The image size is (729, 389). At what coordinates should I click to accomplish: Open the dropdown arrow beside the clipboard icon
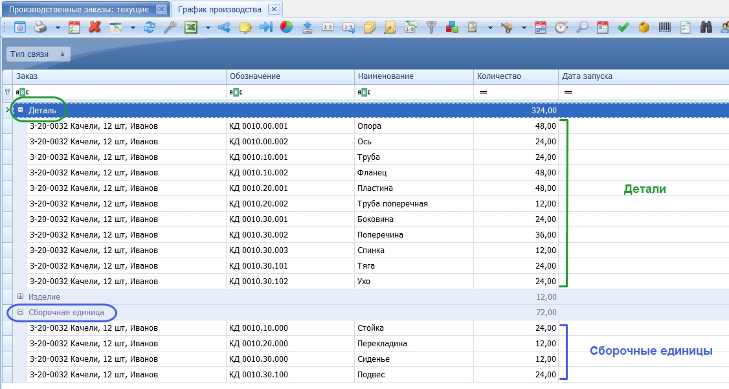coord(490,28)
